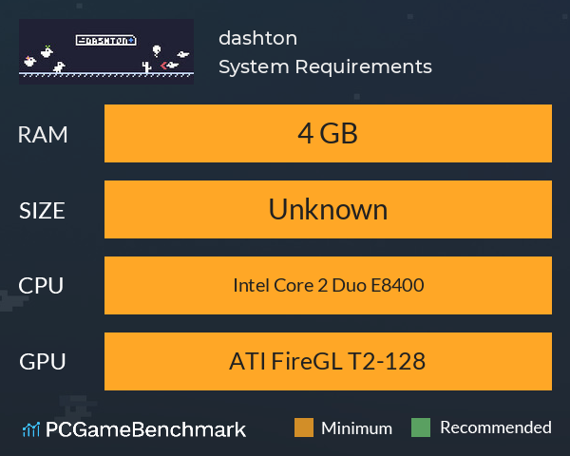The image size is (570, 456).
Task: Click the RAM label
Action: tap(43, 135)
